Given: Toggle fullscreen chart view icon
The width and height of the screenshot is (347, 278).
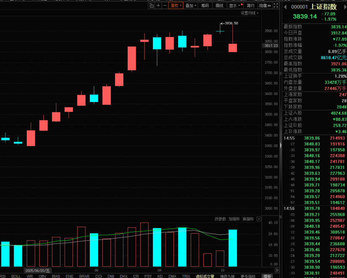Looking at the screenshot, I should pyautogui.click(x=276, y=5).
